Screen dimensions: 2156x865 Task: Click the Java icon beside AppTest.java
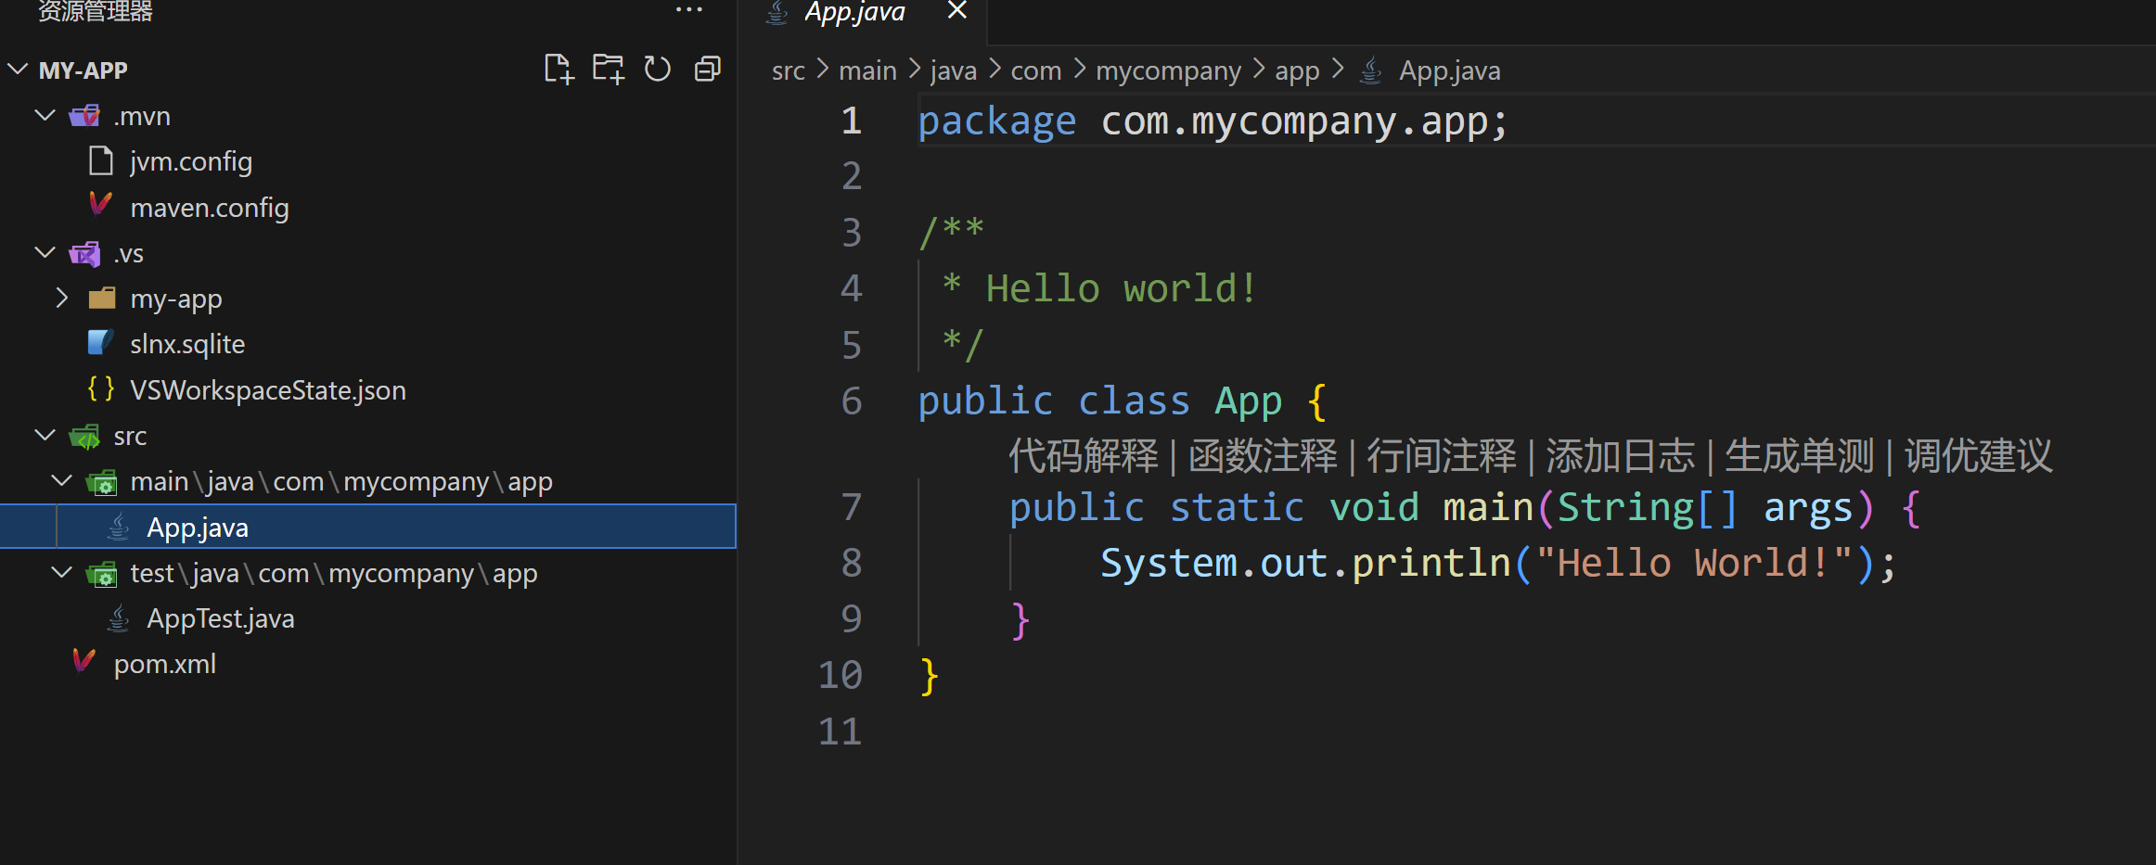[118, 617]
